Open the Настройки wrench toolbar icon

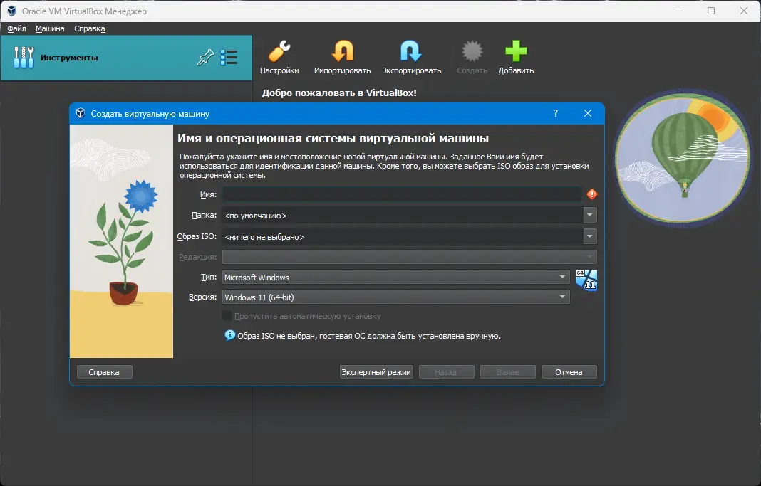click(279, 51)
